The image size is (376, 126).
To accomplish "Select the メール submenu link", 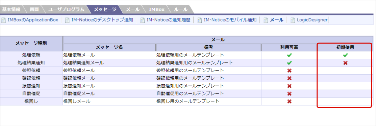I will coord(277,20).
